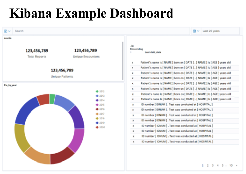The width and height of the screenshot is (246, 174).
Task: Click the 'counts' panel title
Action: click(x=8, y=38)
